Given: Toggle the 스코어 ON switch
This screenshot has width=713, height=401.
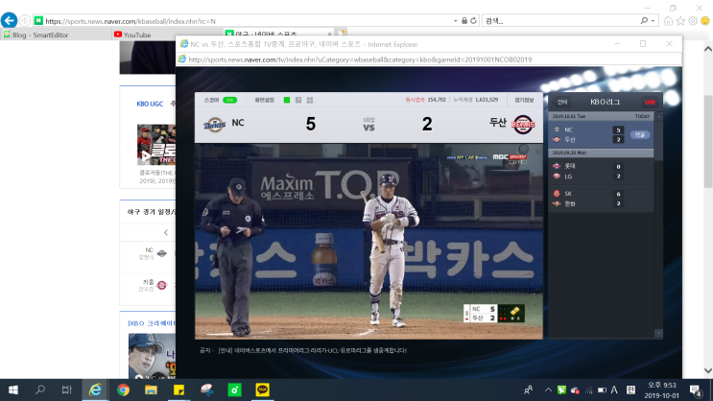Looking at the screenshot, I should 229,100.
